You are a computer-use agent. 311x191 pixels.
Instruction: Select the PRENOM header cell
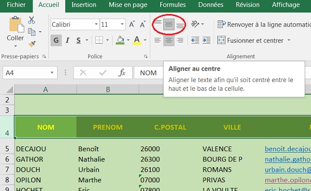click(108, 127)
